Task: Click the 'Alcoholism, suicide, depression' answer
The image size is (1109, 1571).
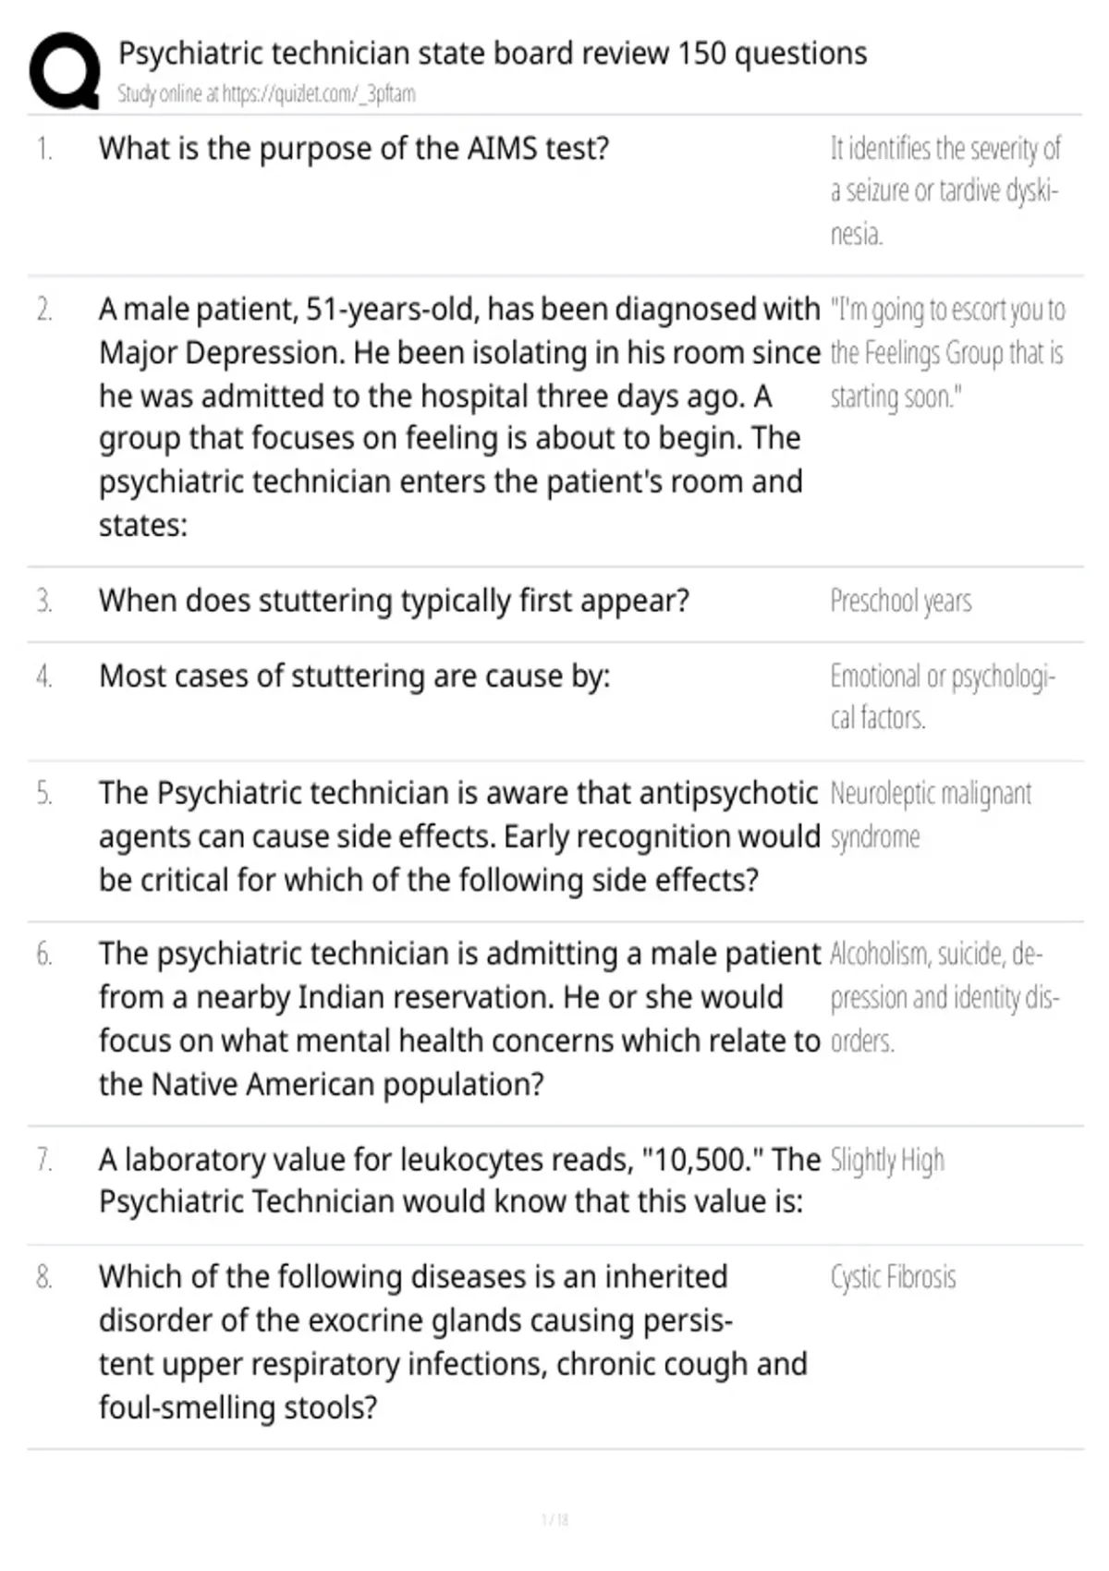Action: click(x=944, y=998)
